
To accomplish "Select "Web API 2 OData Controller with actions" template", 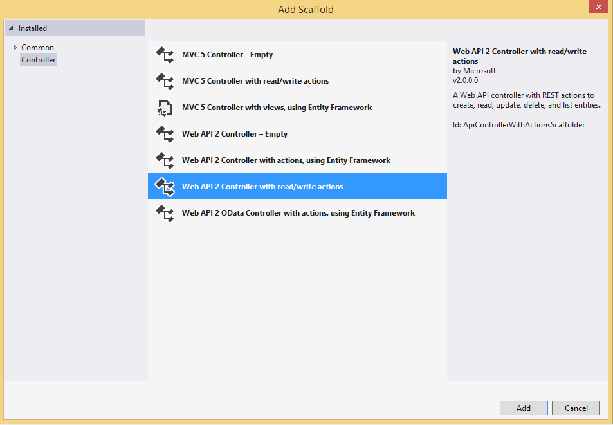I will (297, 213).
